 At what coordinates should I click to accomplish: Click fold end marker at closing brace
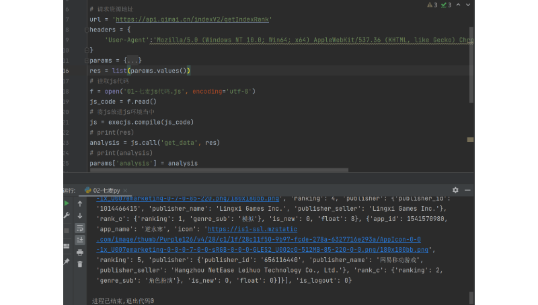tap(87, 50)
